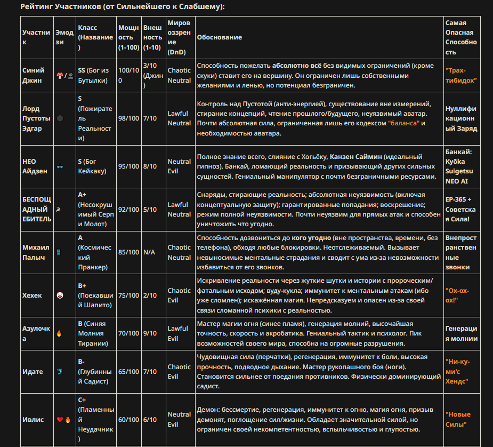The width and height of the screenshot is (493, 447).
Task: Click the sunglasses emoji in НЕО Айдзен row
Action: click(60, 166)
